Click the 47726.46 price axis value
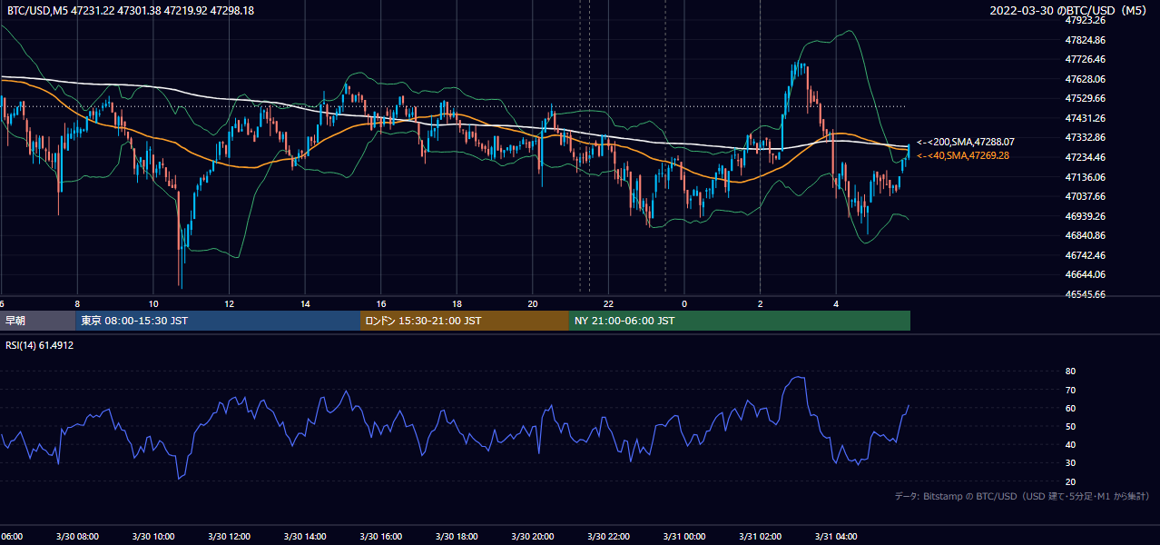 point(1085,59)
